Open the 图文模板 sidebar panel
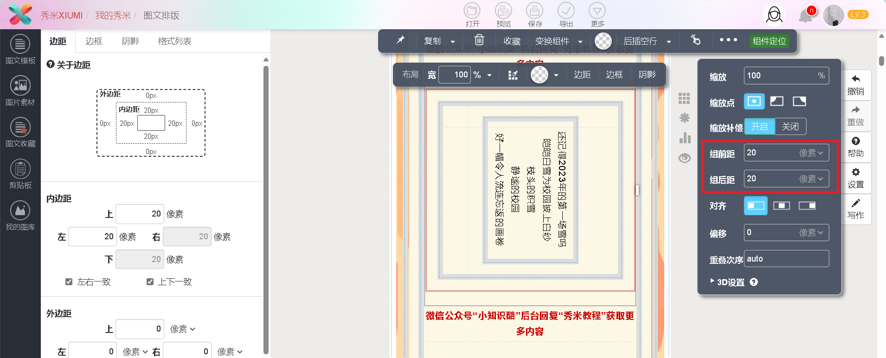The width and height of the screenshot is (886, 358). 20,50
